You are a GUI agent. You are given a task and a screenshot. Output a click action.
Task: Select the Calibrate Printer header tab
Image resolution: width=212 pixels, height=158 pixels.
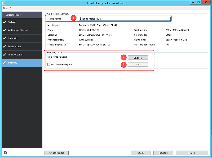(x=22, y=15)
